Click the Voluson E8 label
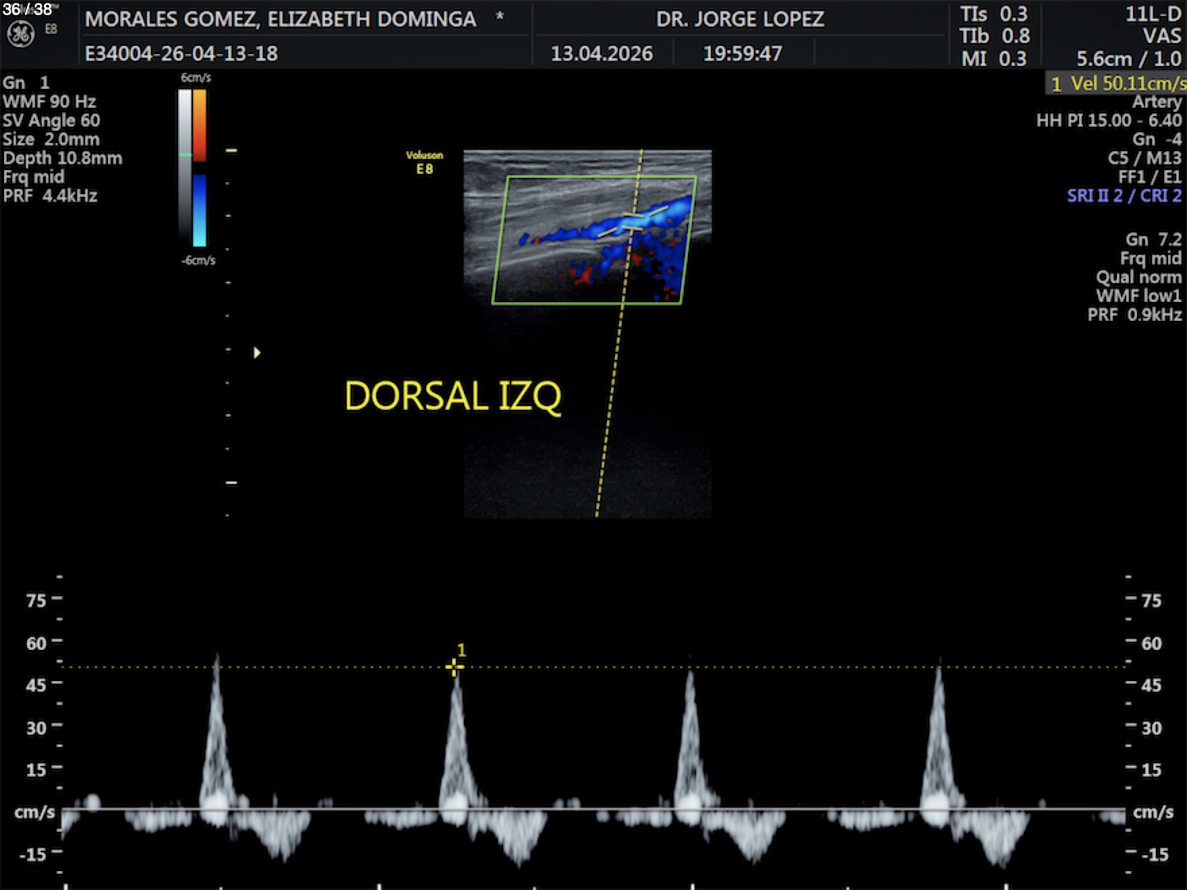This screenshot has height=890, width=1187. (x=424, y=162)
